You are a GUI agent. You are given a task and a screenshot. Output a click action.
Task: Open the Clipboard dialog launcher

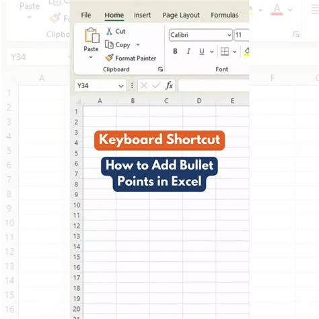[x=160, y=69]
